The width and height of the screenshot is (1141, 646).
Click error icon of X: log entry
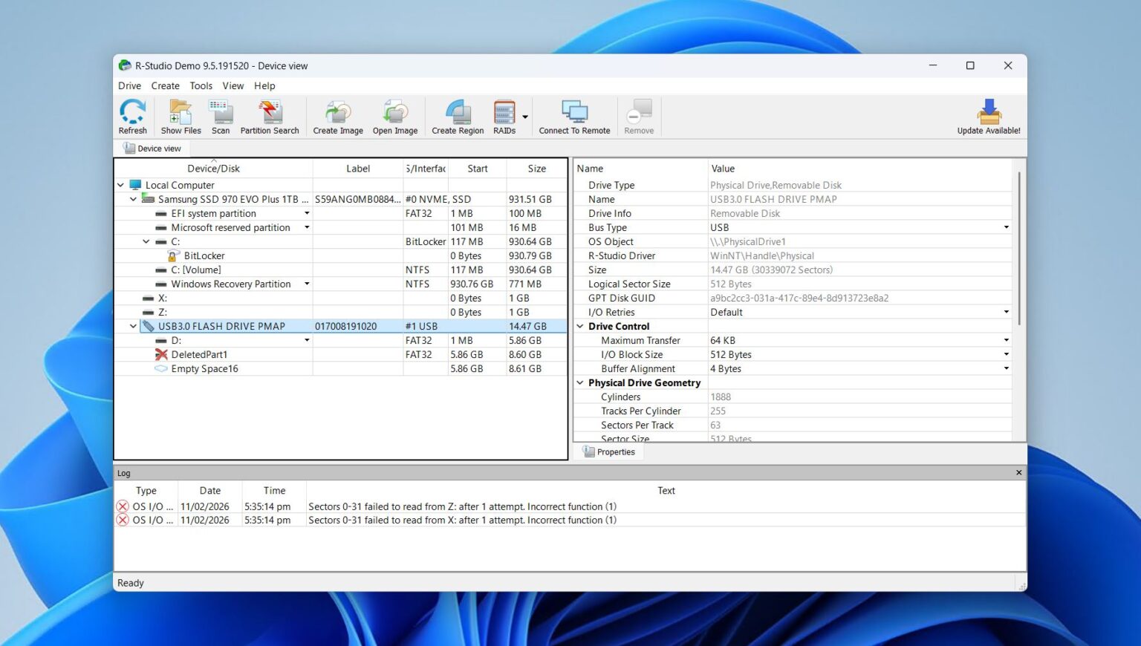coord(123,520)
